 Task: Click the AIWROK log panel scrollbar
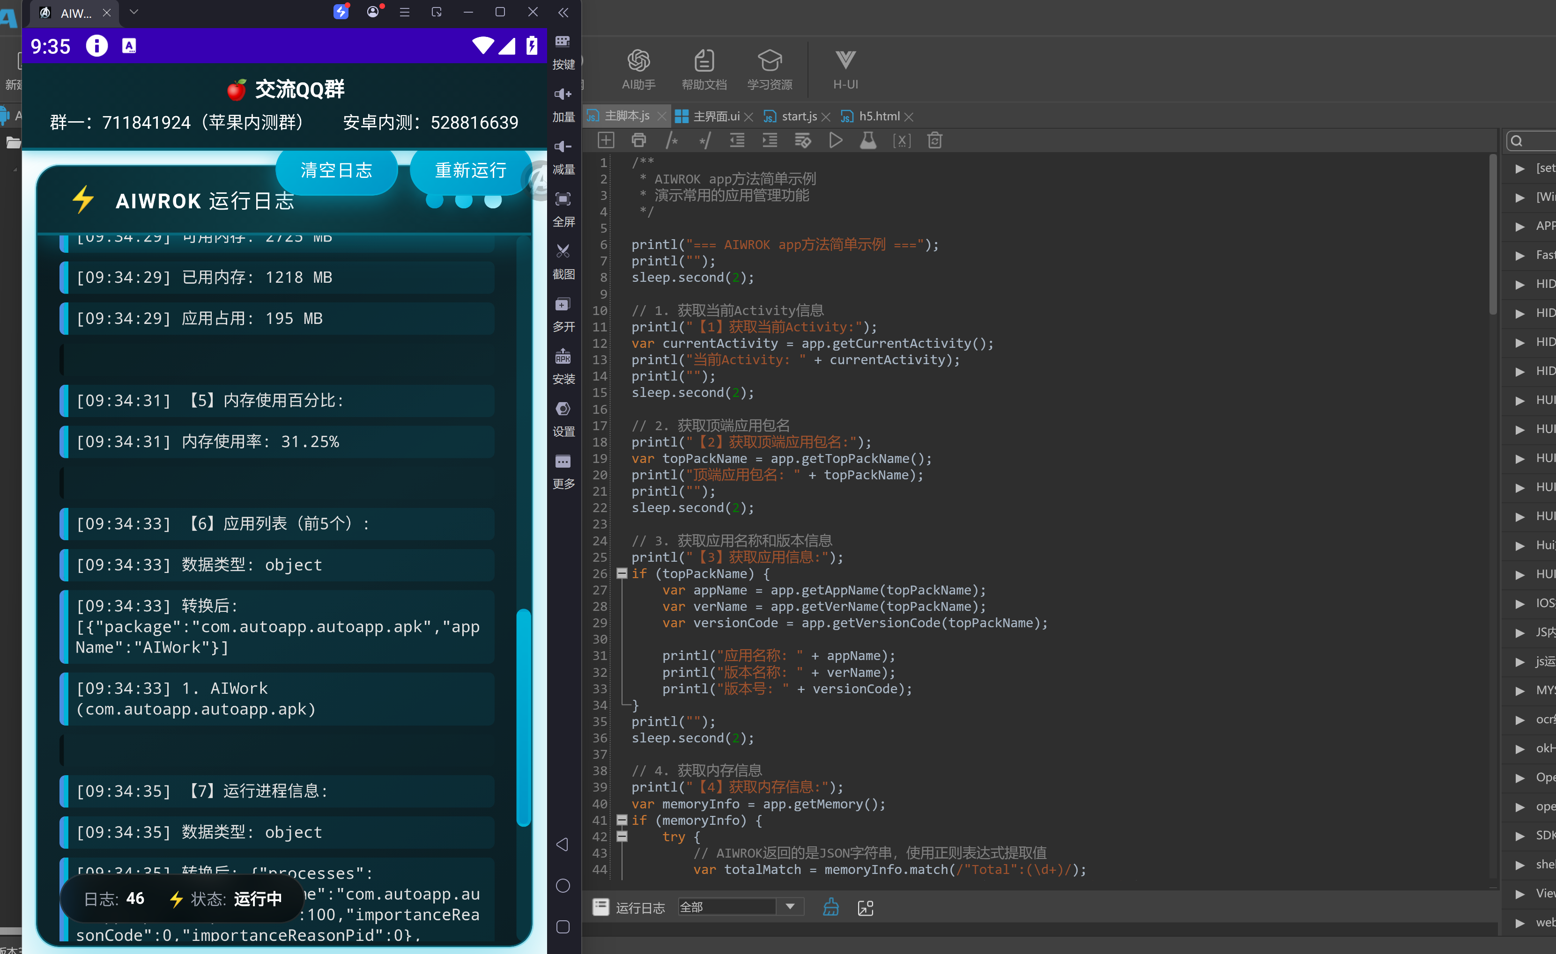[x=524, y=718]
